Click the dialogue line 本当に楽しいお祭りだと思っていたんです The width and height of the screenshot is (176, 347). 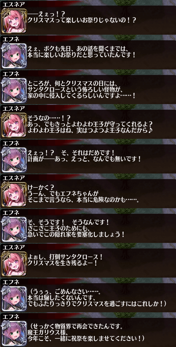pyautogui.click(x=82, y=55)
